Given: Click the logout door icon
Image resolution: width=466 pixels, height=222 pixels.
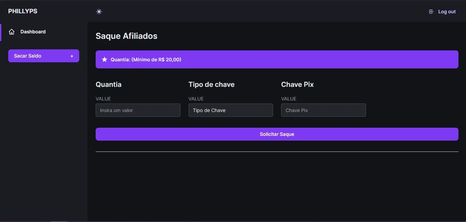Looking at the screenshot, I should (431, 12).
